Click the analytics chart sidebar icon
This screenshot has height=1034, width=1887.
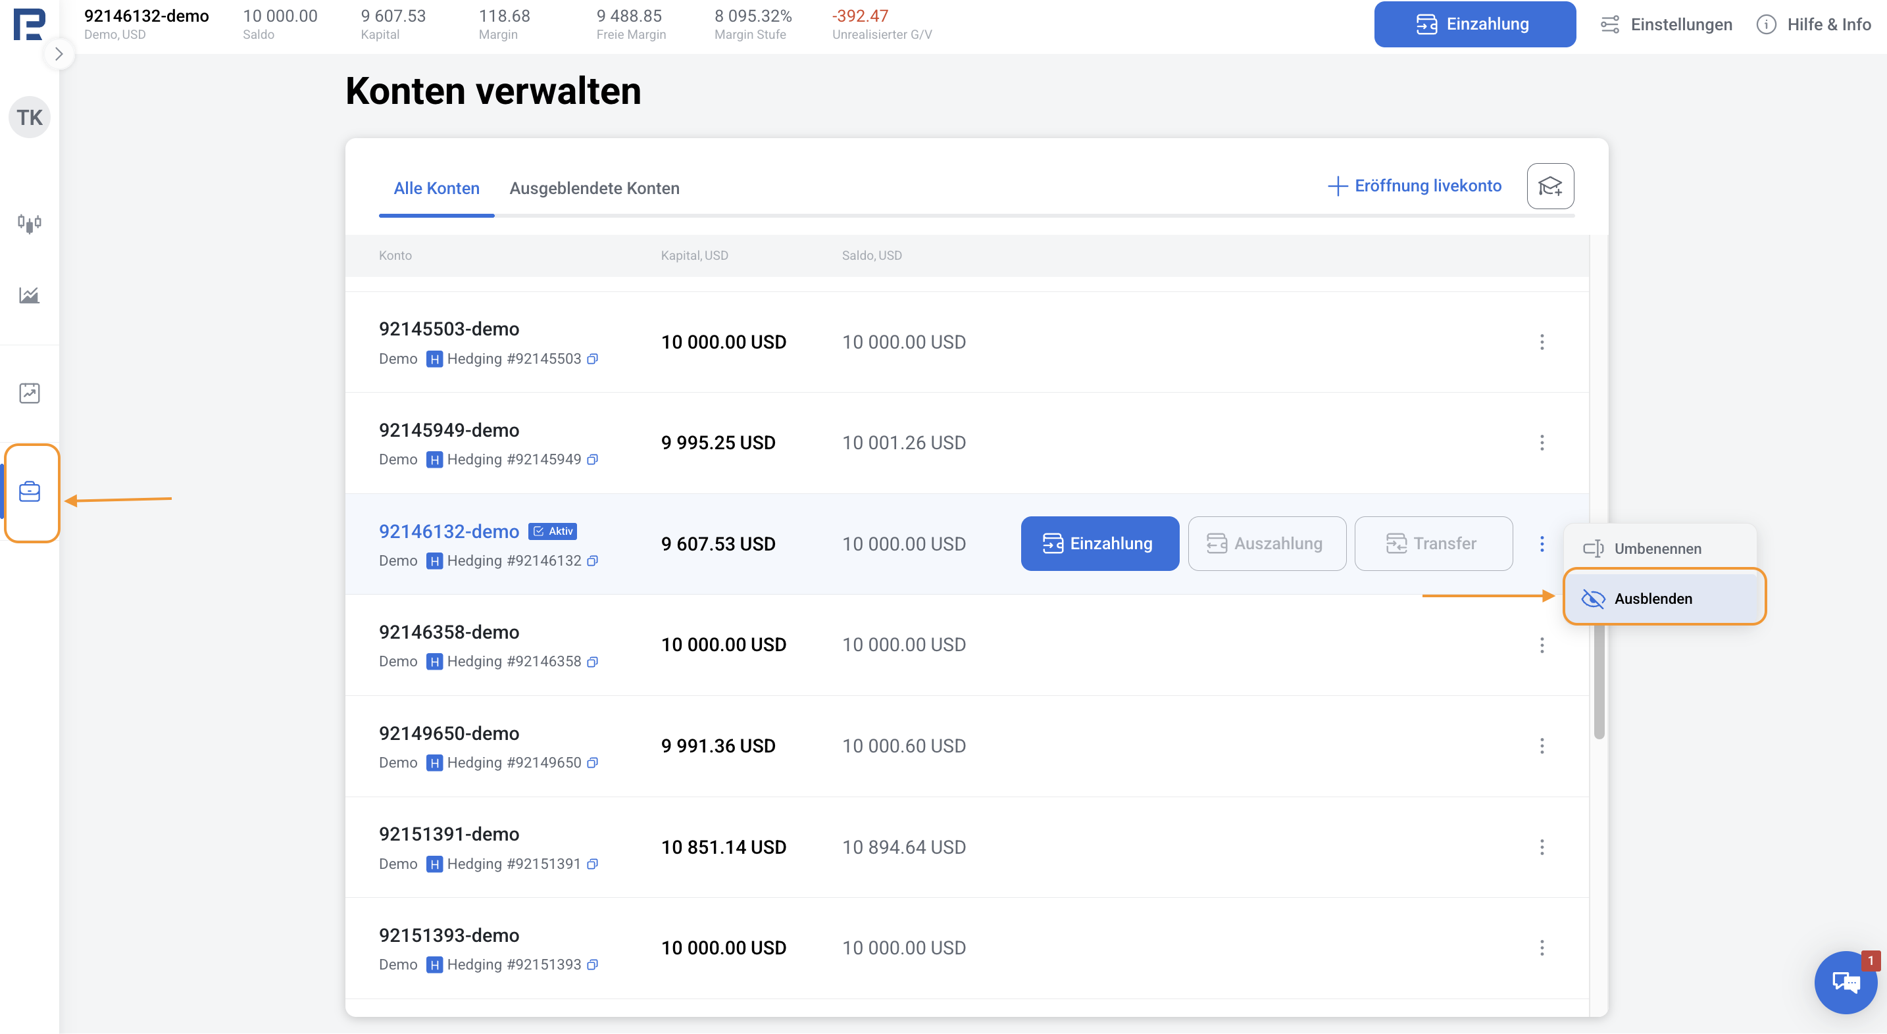click(30, 295)
